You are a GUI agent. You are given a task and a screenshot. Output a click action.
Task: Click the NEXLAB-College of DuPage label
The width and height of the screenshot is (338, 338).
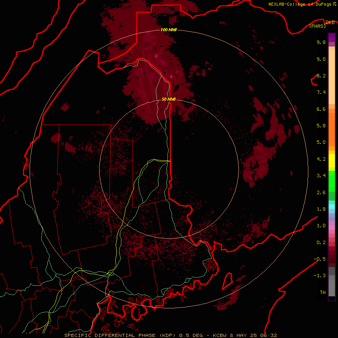click(302, 4)
